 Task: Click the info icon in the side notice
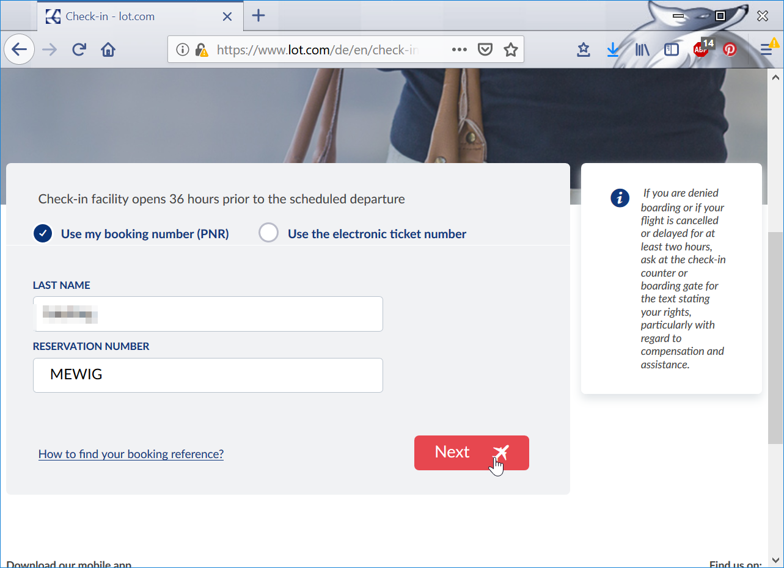tap(620, 198)
